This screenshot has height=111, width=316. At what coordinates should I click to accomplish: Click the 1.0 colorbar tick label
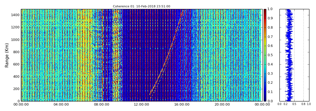click(270, 9)
